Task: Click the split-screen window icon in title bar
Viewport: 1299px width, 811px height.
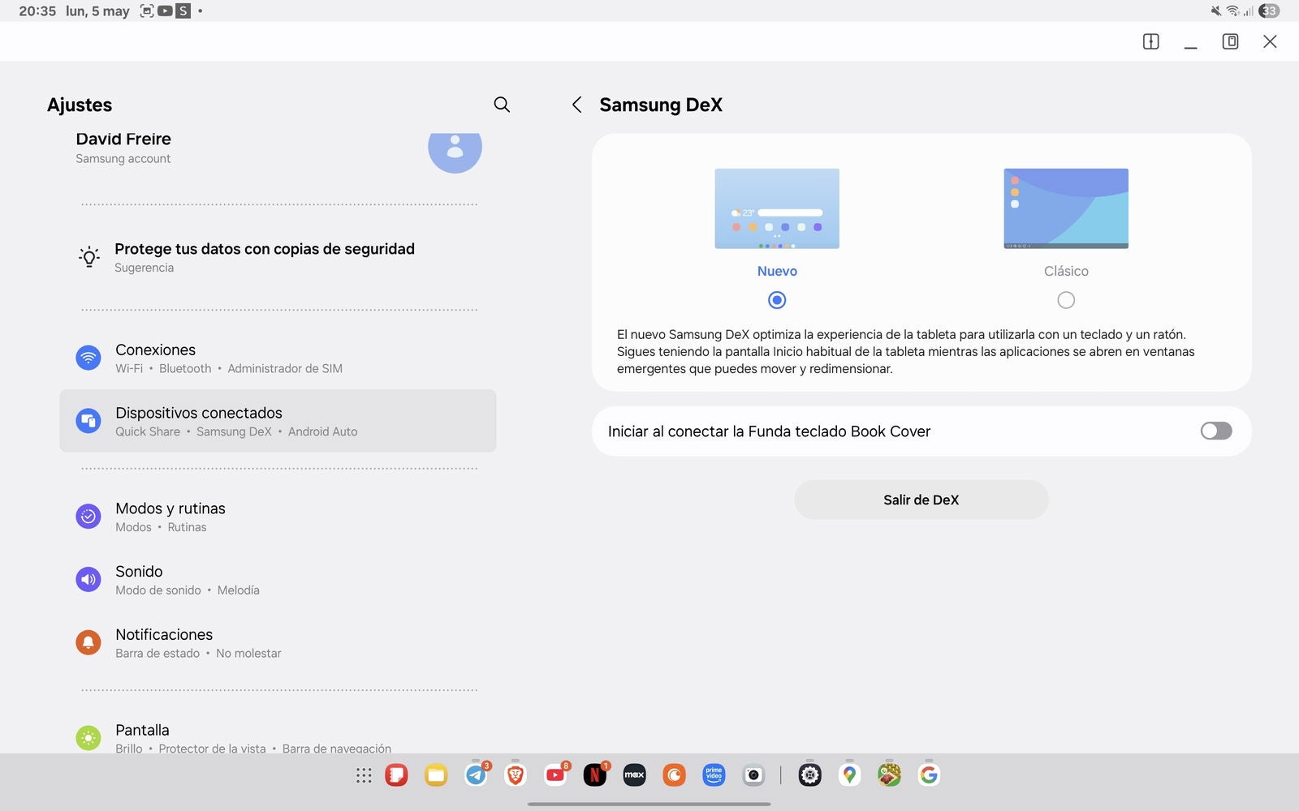Action: click(x=1150, y=41)
